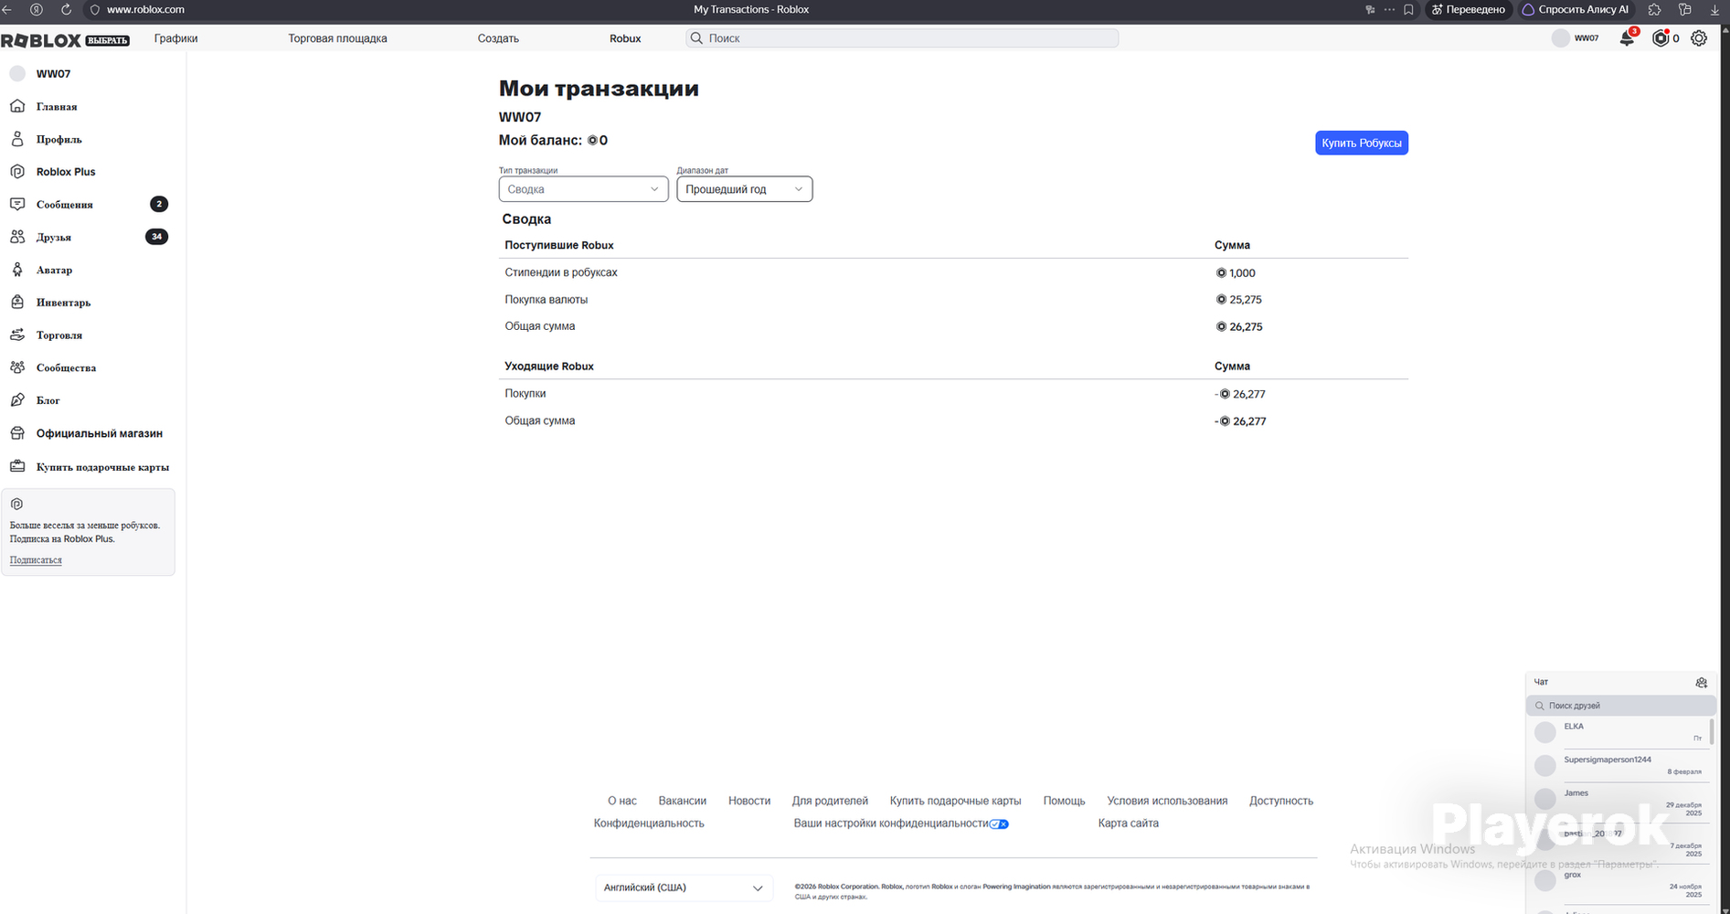
Task: Click the Стипендии в робуксах row
Action: [x=953, y=272]
